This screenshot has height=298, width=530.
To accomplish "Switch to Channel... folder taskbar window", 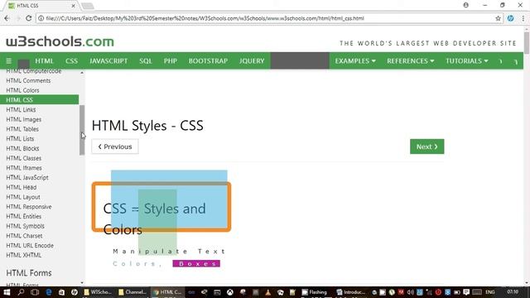I will [132, 292].
